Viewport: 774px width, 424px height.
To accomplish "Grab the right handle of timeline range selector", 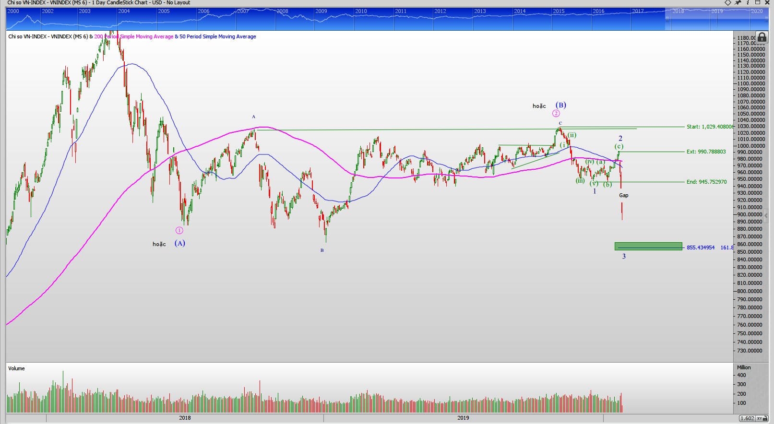I will click(766, 19).
